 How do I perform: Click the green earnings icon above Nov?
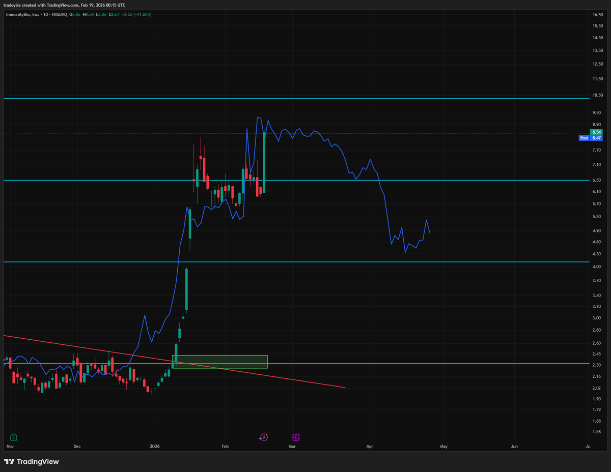[x=13, y=436]
